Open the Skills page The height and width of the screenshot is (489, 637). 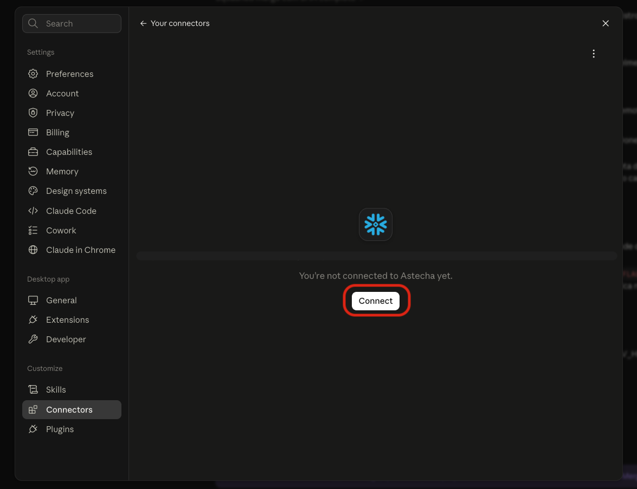click(72, 389)
